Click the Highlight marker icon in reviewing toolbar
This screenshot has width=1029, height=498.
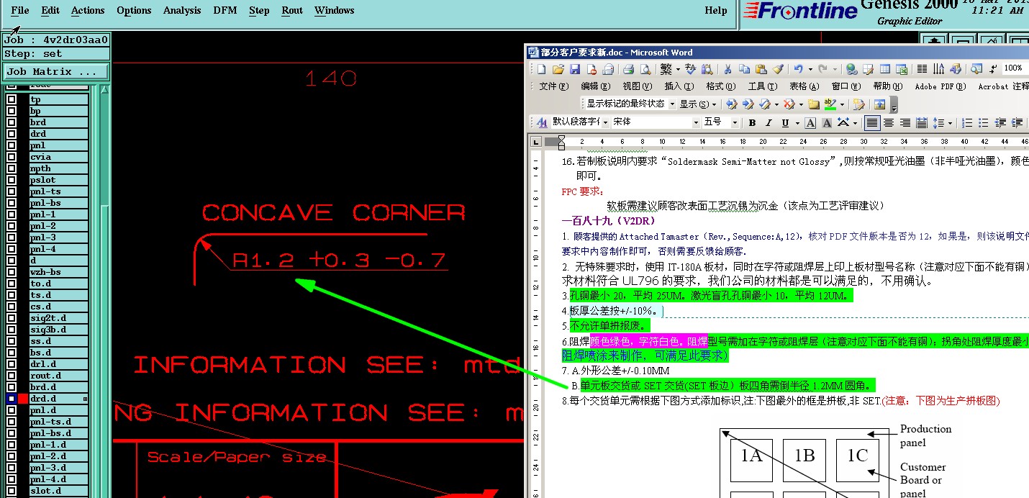(830, 104)
